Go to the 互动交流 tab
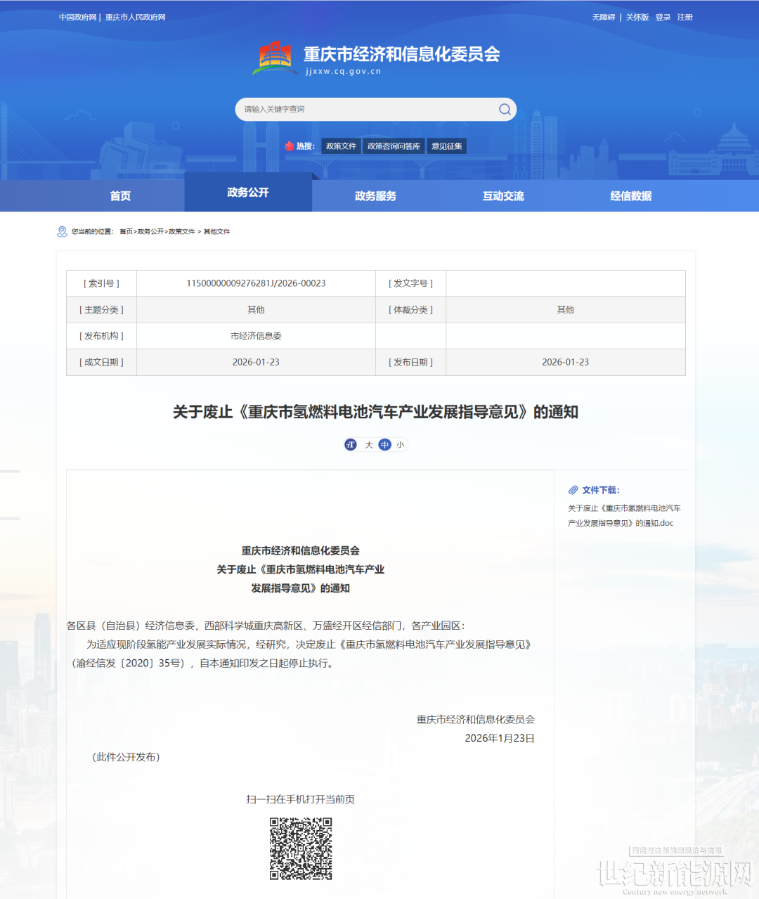The width and height of the screenshot is (759, 899). pyautogui.click(x=503, y=196)
